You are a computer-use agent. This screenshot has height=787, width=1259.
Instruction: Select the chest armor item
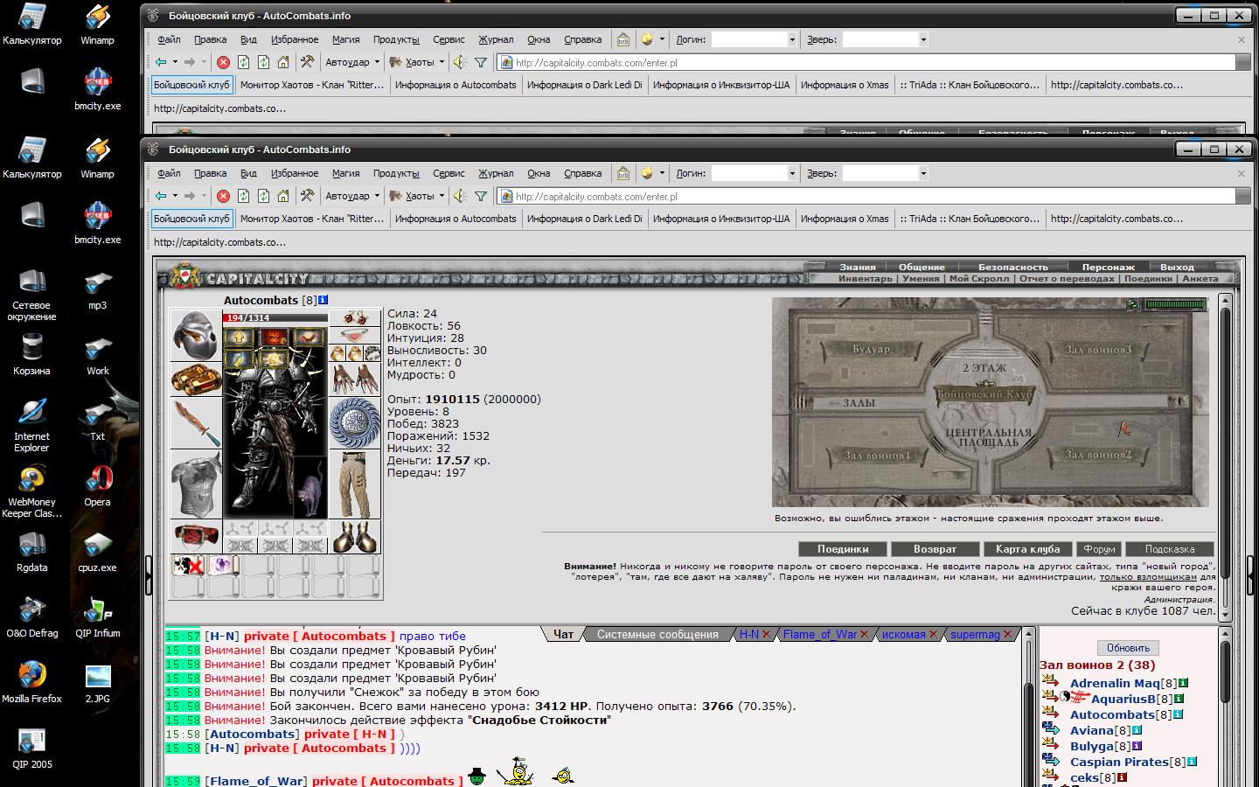[x=196, y=484]
